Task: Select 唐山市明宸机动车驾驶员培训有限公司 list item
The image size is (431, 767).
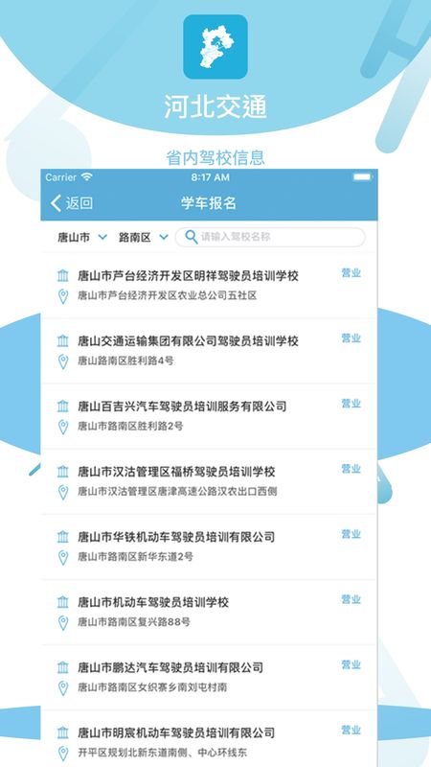Action: click(x=209, y=738)
